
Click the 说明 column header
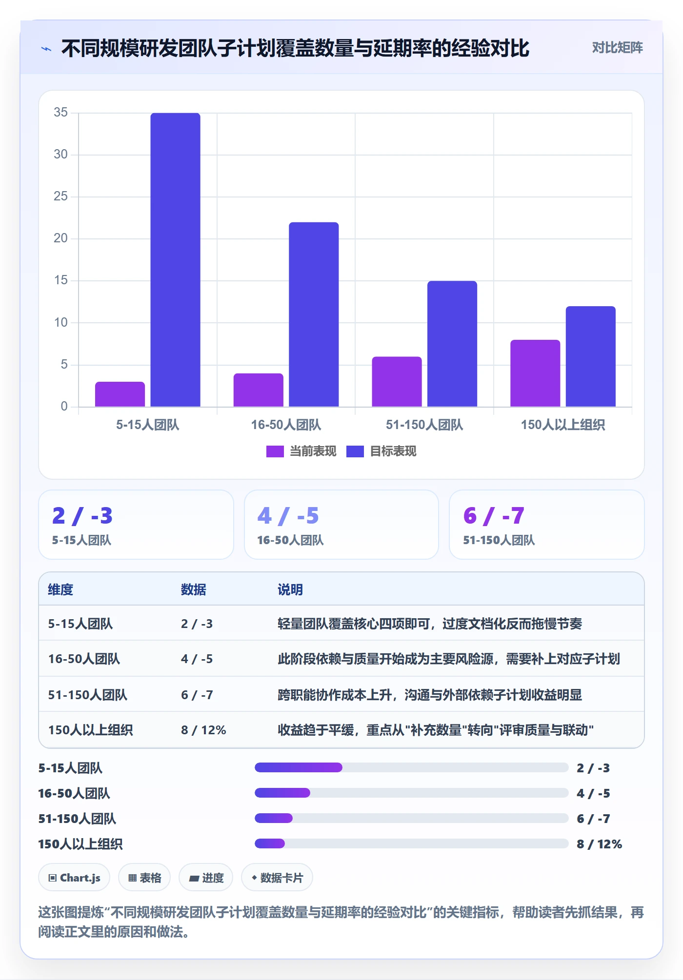point(290,589)
